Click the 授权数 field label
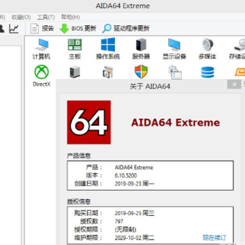 [91, 221]
